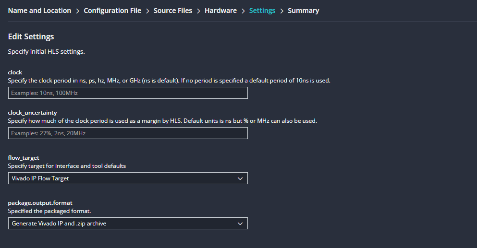Click the chevron after Configuration File
477x248 pixels.
[147, 11]
